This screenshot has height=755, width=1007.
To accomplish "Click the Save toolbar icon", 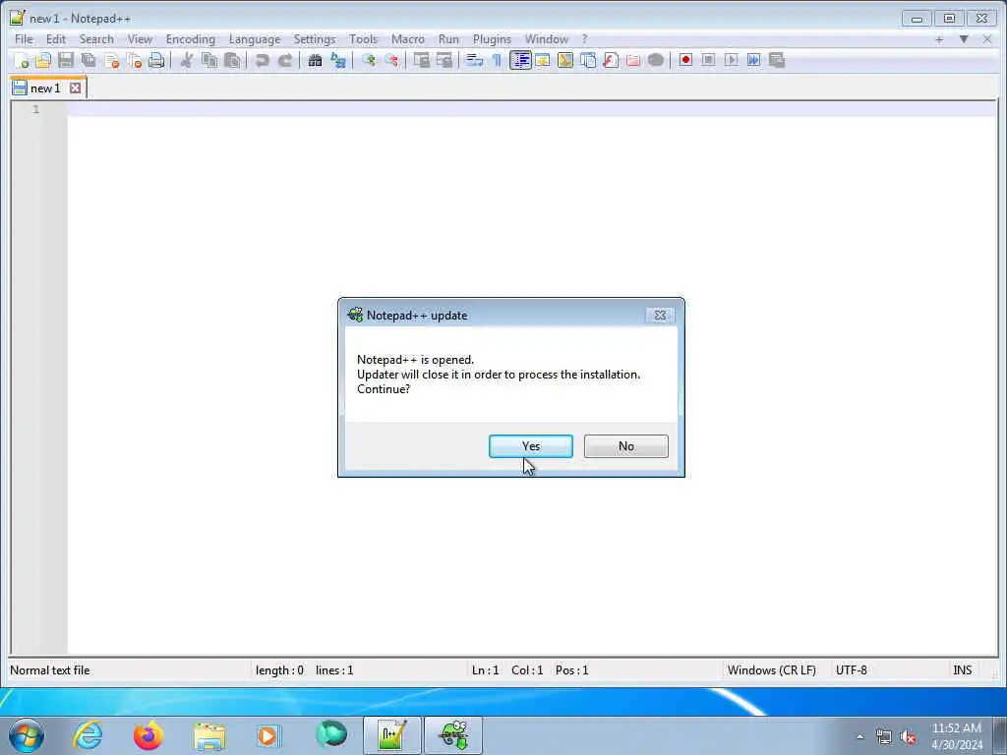I will (x=66, y=60).
